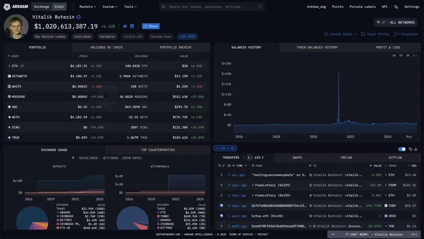The width and height of the screenshot is (424, 239).
Task: Copy transfers with the copy icon
Action: coord(411,149)
